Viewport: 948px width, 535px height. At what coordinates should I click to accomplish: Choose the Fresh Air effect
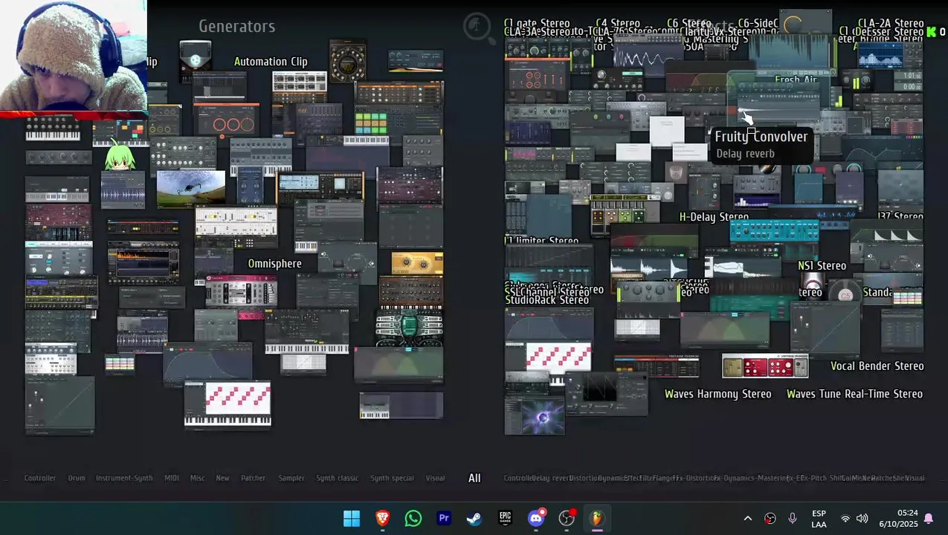pos(796,80)
